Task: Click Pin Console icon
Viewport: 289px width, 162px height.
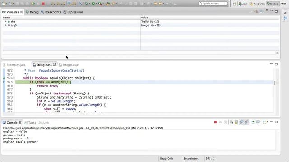Action: coord(253,122)
